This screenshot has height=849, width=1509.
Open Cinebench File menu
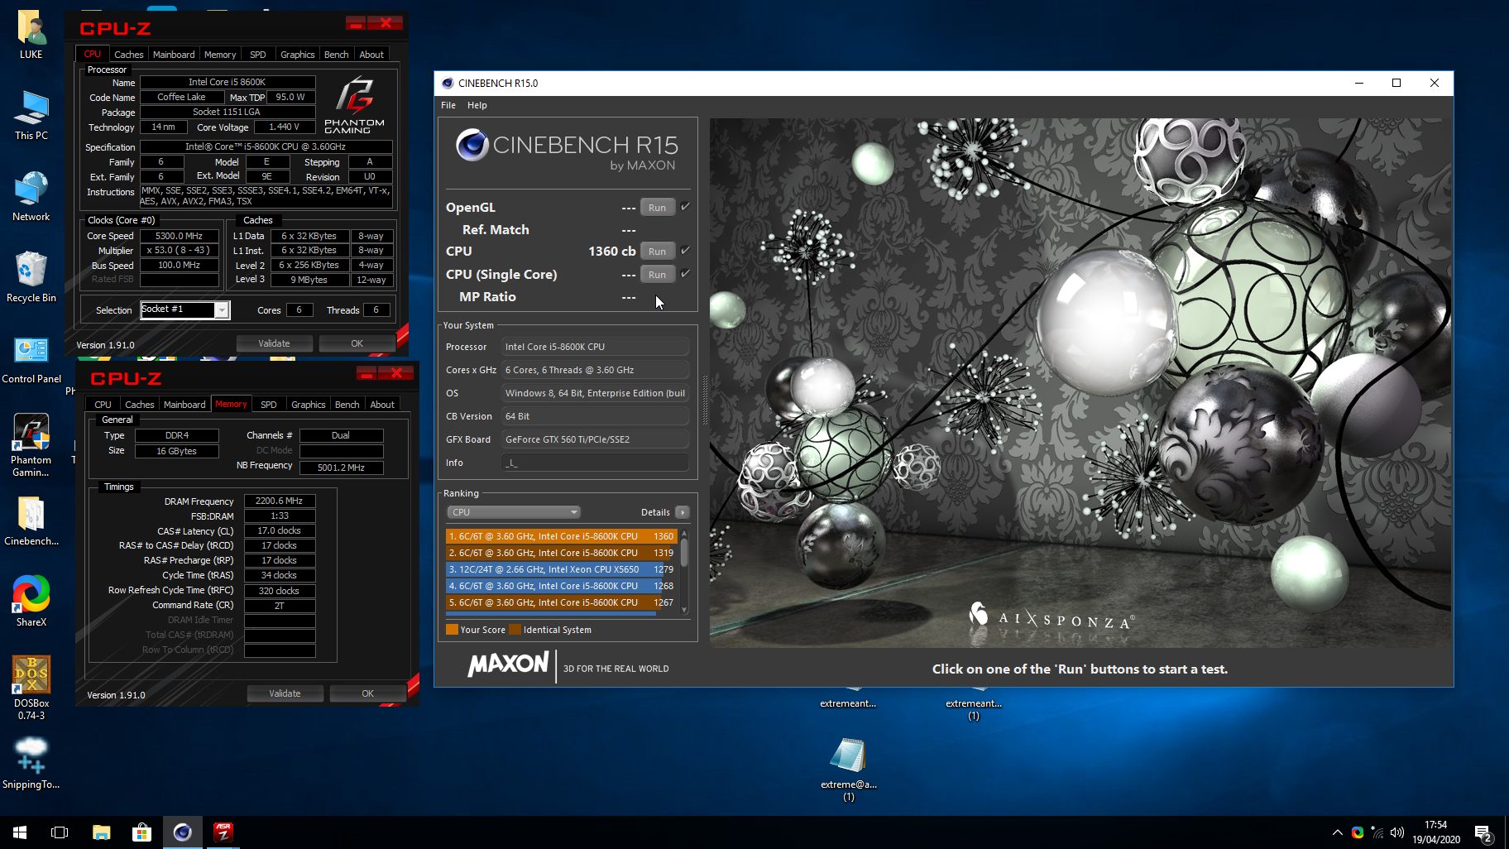pos(448,105)
